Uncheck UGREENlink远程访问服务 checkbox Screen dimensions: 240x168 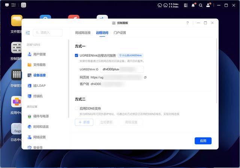(x=76, y=56)
